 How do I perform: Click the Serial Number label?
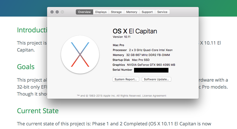tap(122, 70)
